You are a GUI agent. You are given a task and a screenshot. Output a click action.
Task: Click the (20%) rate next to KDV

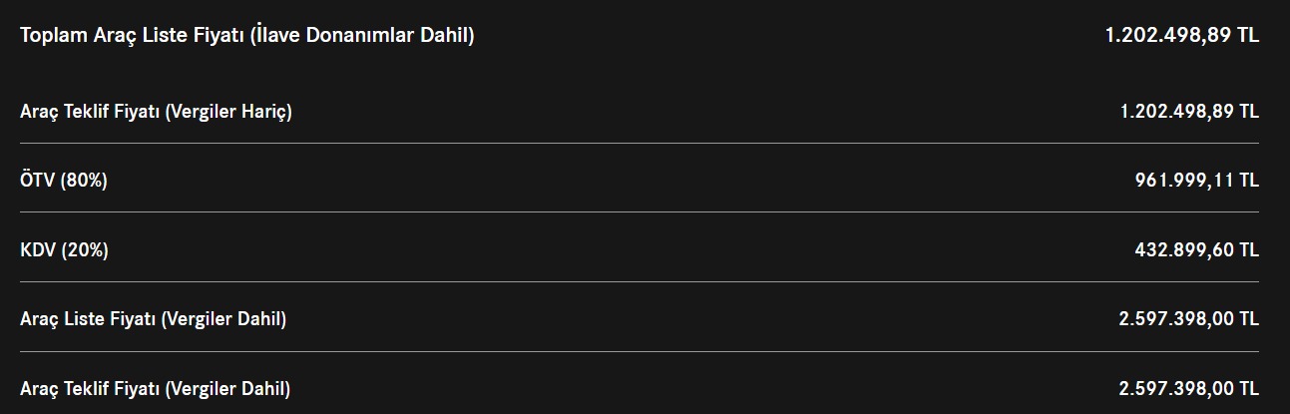85,250
